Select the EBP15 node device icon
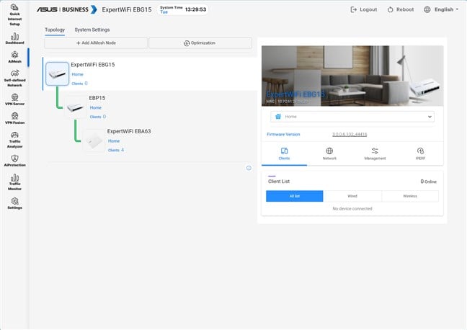This screenshot has width=467, height=330. point(75,107)
